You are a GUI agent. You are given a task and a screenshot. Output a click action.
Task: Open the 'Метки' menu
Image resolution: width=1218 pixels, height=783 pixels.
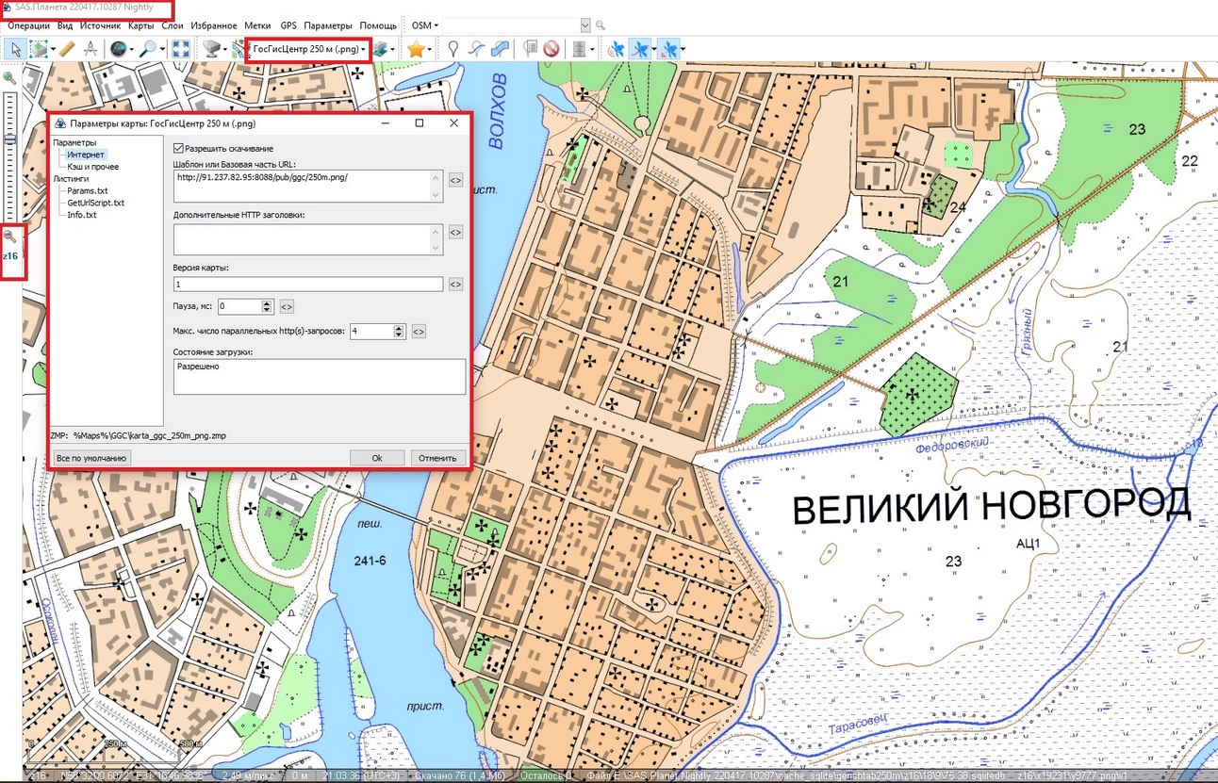tap(257, 25)
